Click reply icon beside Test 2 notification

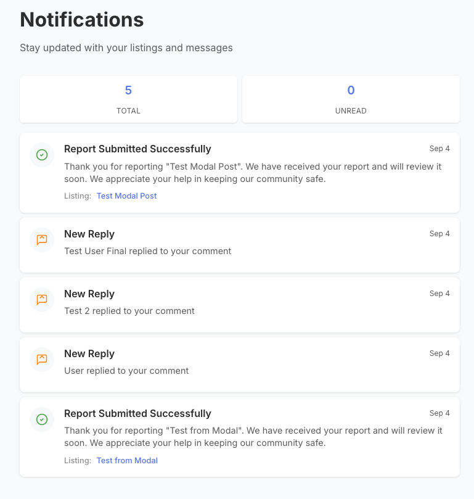point(42,300)
